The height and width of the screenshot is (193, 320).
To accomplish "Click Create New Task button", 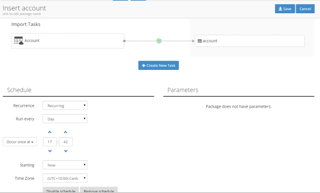I will click(158, 66).
